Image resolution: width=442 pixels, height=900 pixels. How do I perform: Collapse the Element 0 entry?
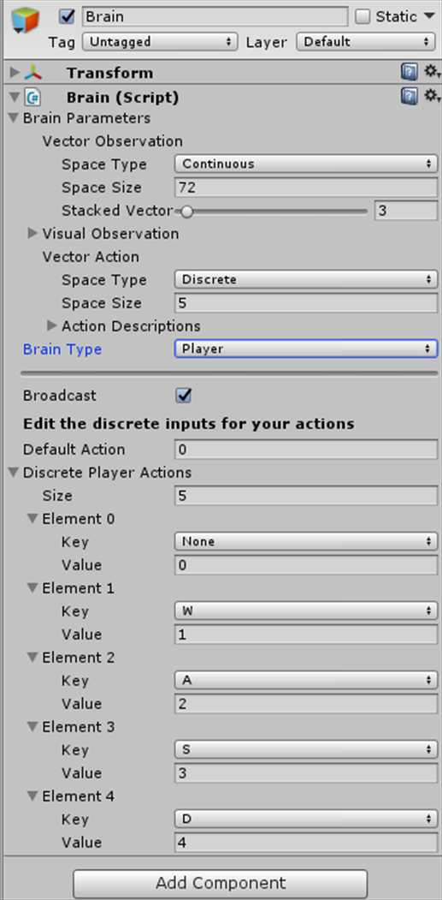click(x=32, y=519)
